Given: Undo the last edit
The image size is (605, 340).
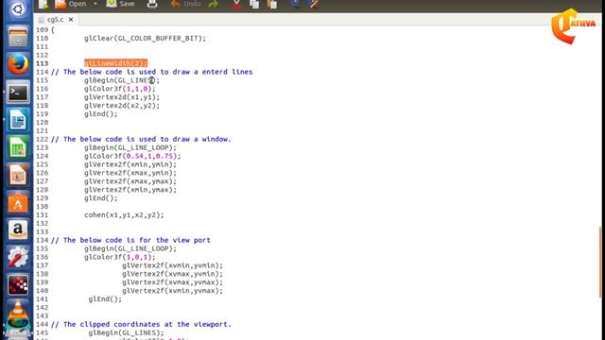Looking at the screenshot, I should click(185, 4).
